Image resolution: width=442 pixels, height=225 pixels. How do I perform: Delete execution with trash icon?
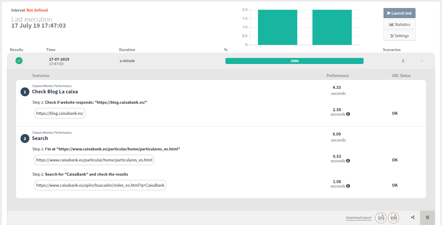click(427, 218)
